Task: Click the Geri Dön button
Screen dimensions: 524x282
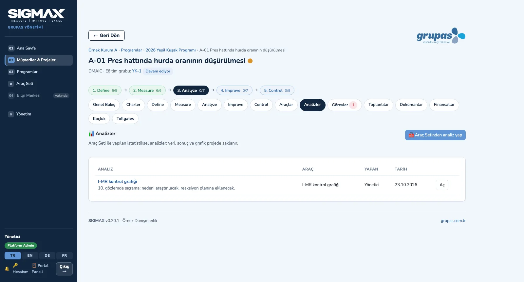Action: (x=106, y=35)
